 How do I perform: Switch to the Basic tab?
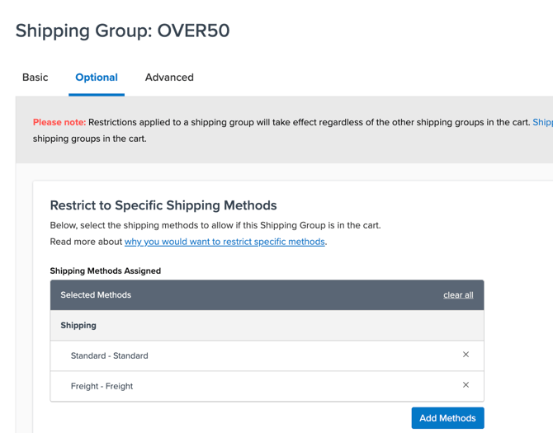(x=35, y=78)
